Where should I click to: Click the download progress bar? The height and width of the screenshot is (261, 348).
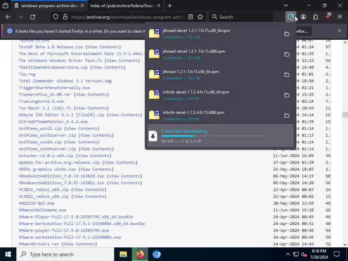(214, 136)
